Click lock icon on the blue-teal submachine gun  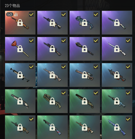tap(85, 23)
